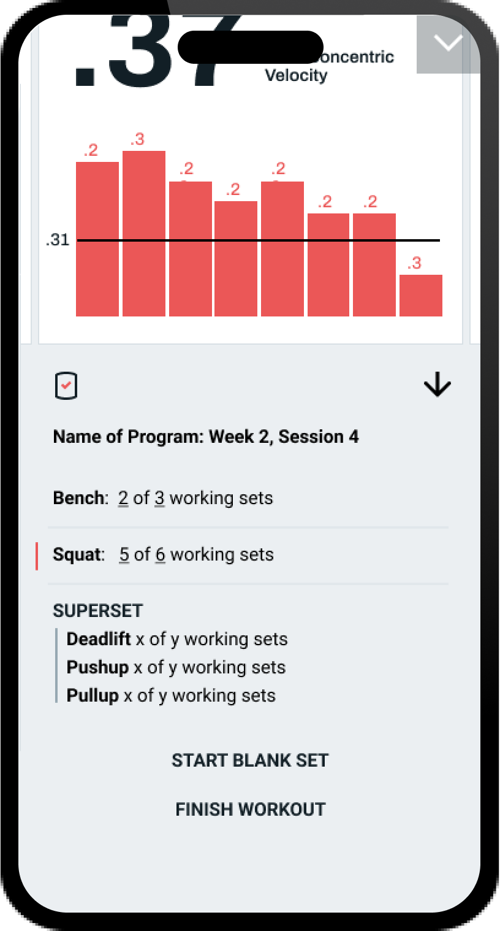Tap the tallest velocity bar
The image size is (500, 931).
coord(143,233)
